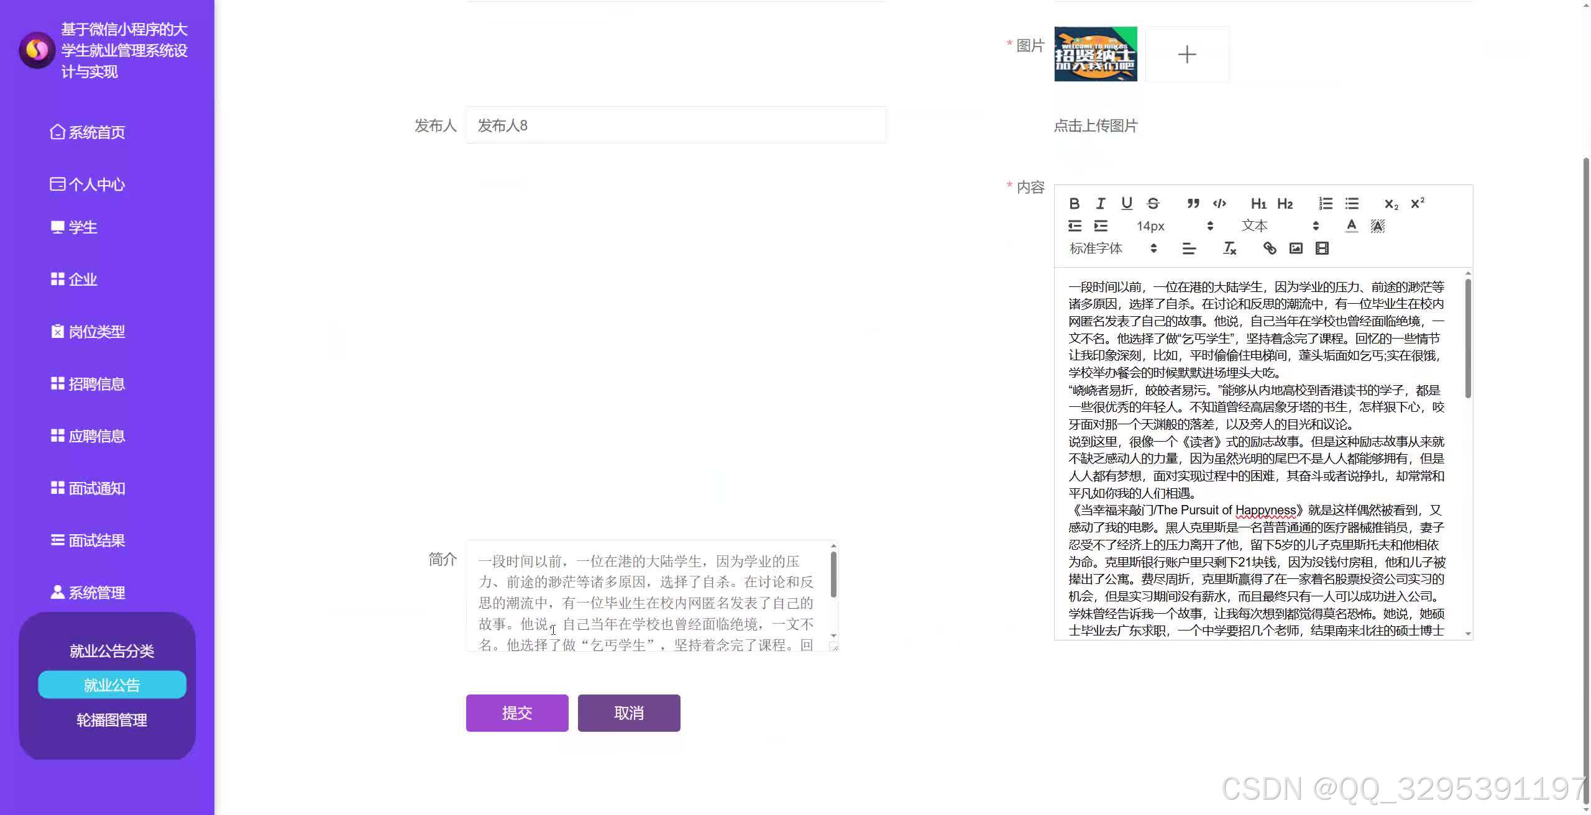Open the 标准字体 font family dropdown
This screenshot has width=1591, height=815.
[x=1097, y=248]
